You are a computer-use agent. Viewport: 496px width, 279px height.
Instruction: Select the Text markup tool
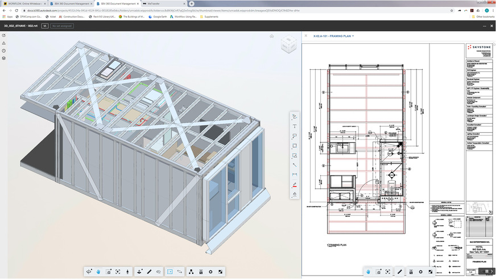295,126
